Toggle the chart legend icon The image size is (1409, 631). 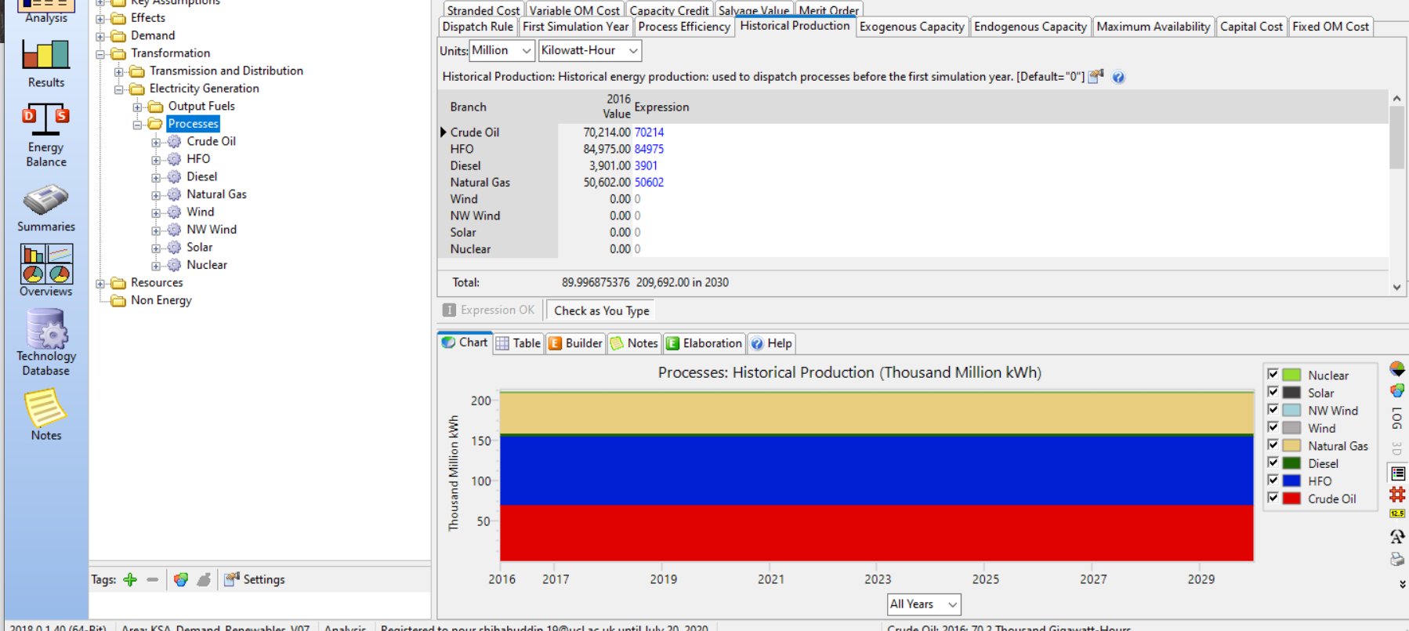coord(1397,473)
